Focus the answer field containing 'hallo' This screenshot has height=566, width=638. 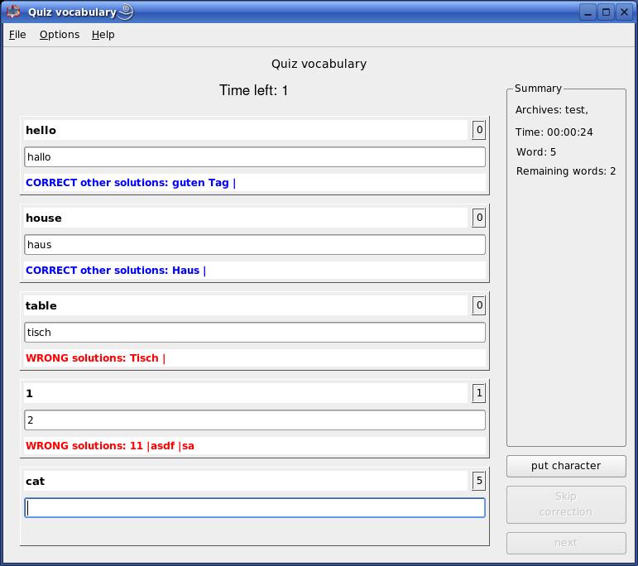[x=255, y=157]
